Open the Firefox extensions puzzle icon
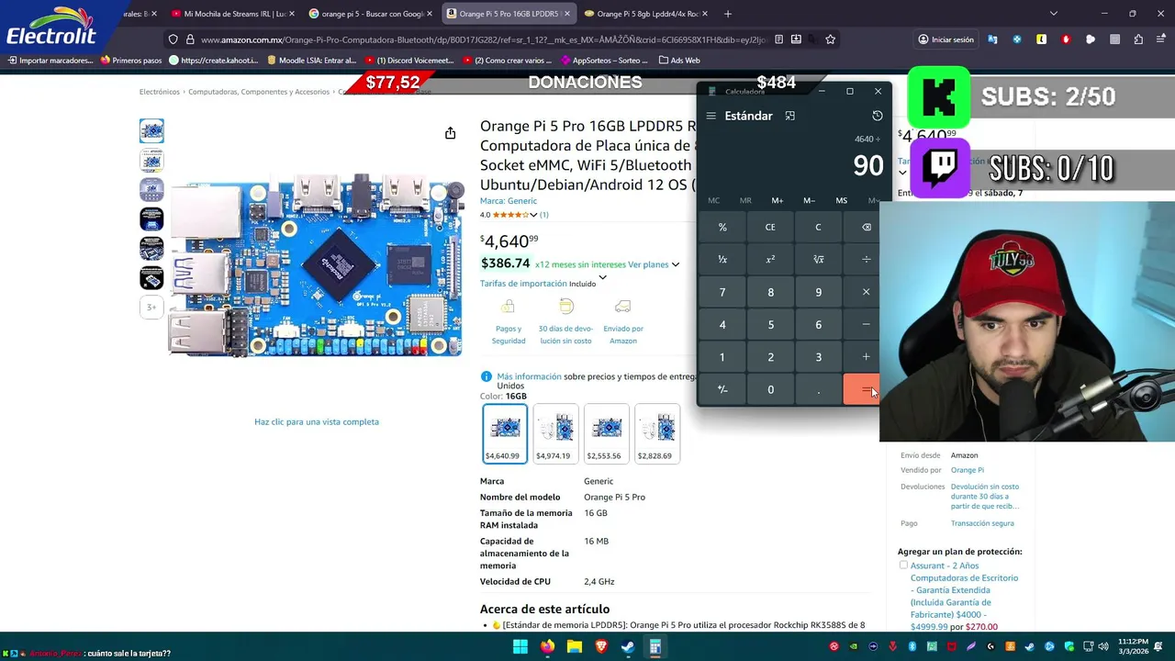 1138,39
